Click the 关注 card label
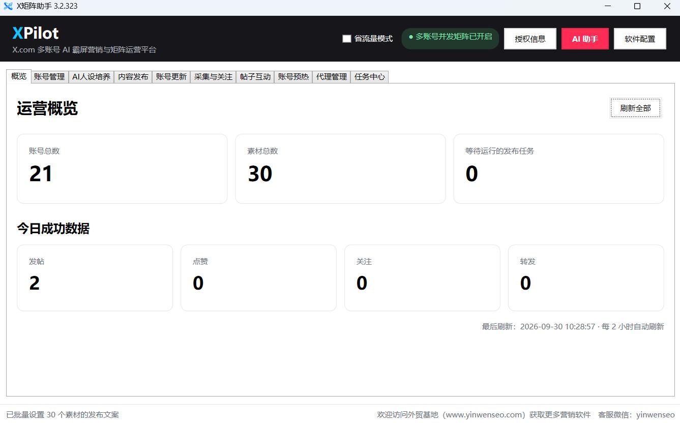Screen dimensions: 680x423 [x=364, y=261]
